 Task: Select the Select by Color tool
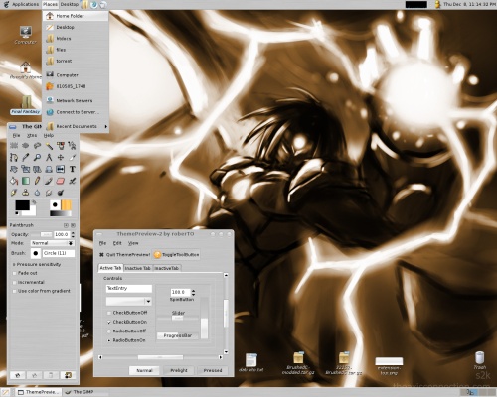61,146
